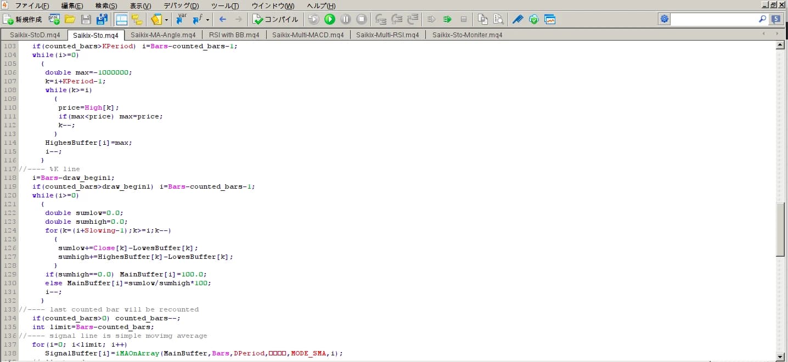
Task: Click the toolbar search input field
Action: tap(713, 19)
